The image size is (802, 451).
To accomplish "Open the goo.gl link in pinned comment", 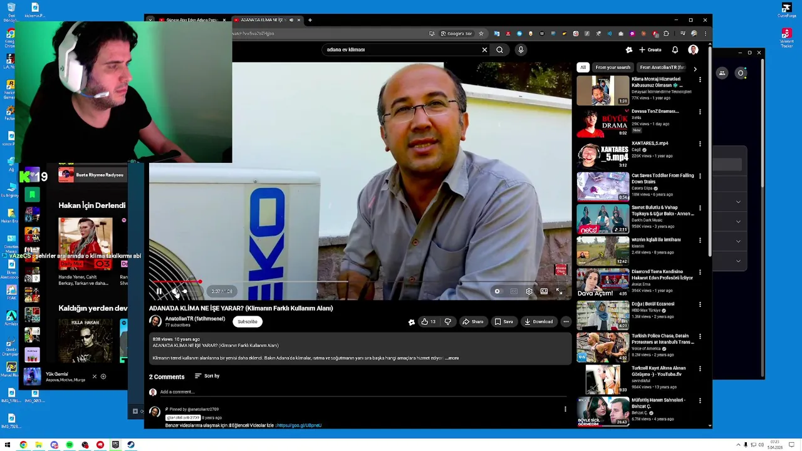I will pos(299,425).
